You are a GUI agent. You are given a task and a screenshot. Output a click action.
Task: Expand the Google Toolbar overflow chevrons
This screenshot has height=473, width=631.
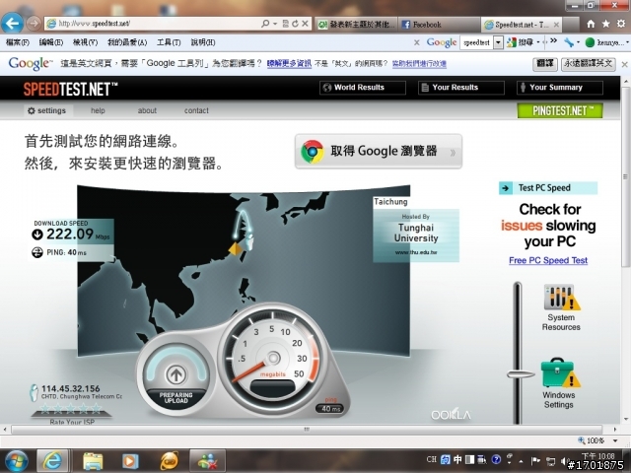554,41
